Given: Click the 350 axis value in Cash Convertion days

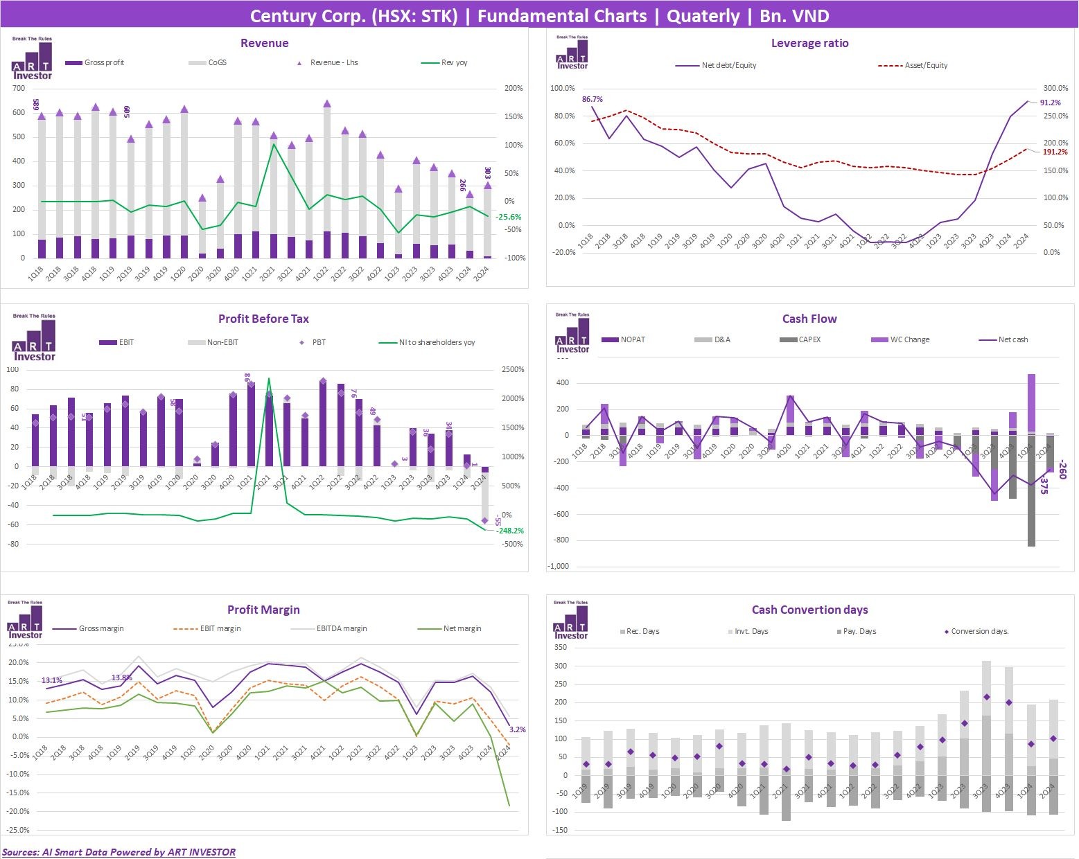Looking at the screenshot, I should pyautogui.click(x=561, y=648).
